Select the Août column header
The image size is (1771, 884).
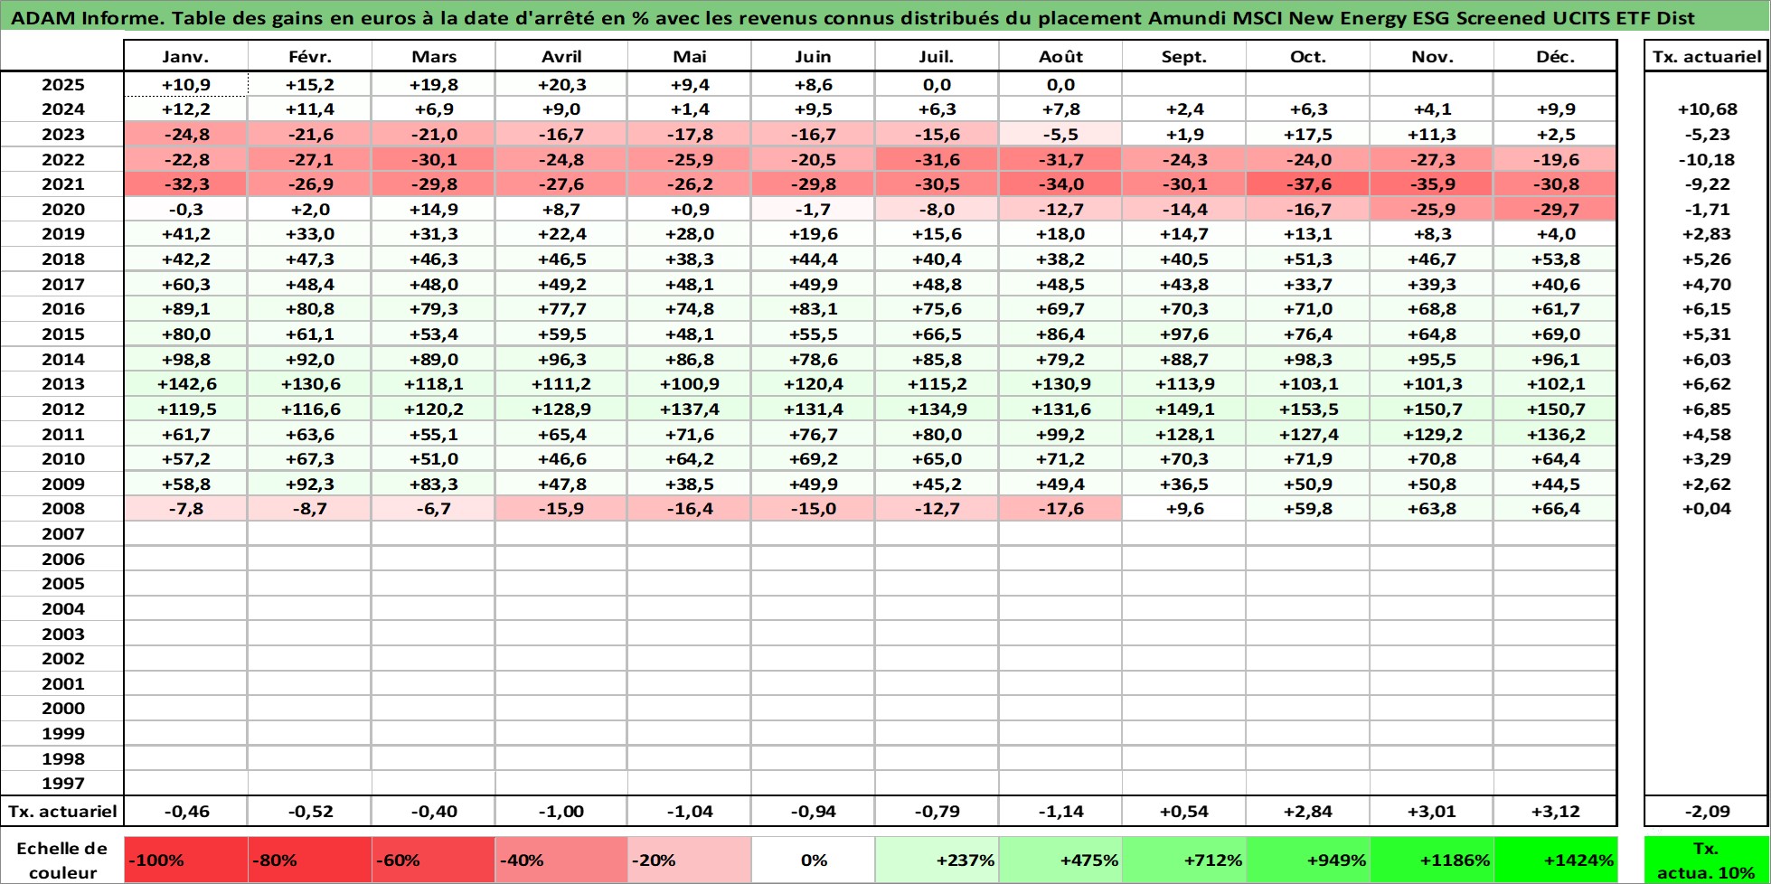(x=1060, y=56)
